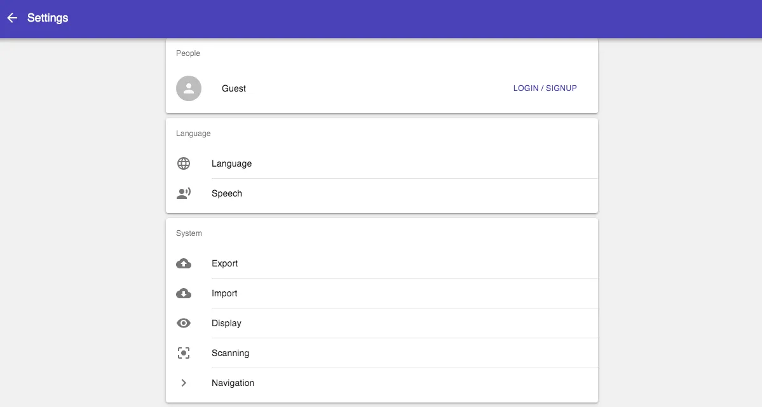Click the eye icon beside Display
Image resolution: width=762 pixels, height=407 pixels.
(x=184, y=323)
